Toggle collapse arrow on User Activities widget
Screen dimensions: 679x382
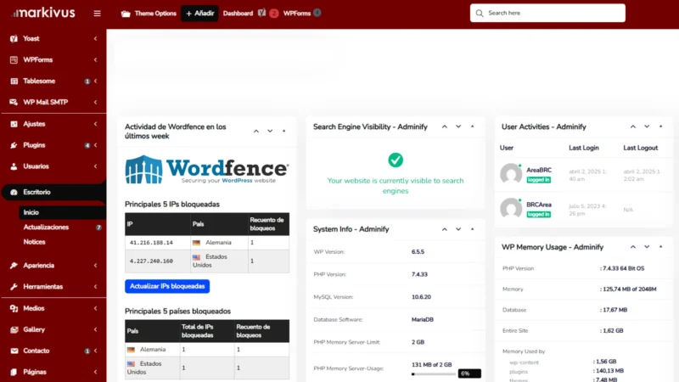pyautogui.click(x=660, y=126)
